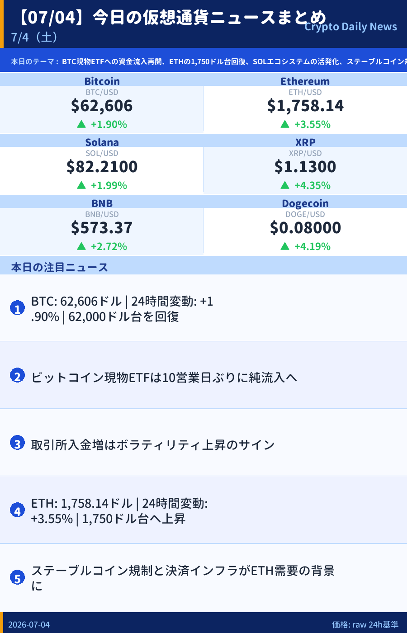Click Bitcoin's green up-arrow indicator

pyautogui.click(x=81, y=124)
